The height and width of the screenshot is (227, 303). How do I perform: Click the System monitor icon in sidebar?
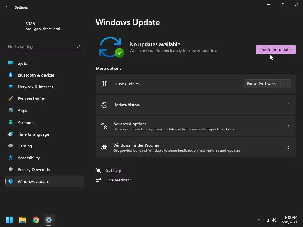tap(11, 63)
